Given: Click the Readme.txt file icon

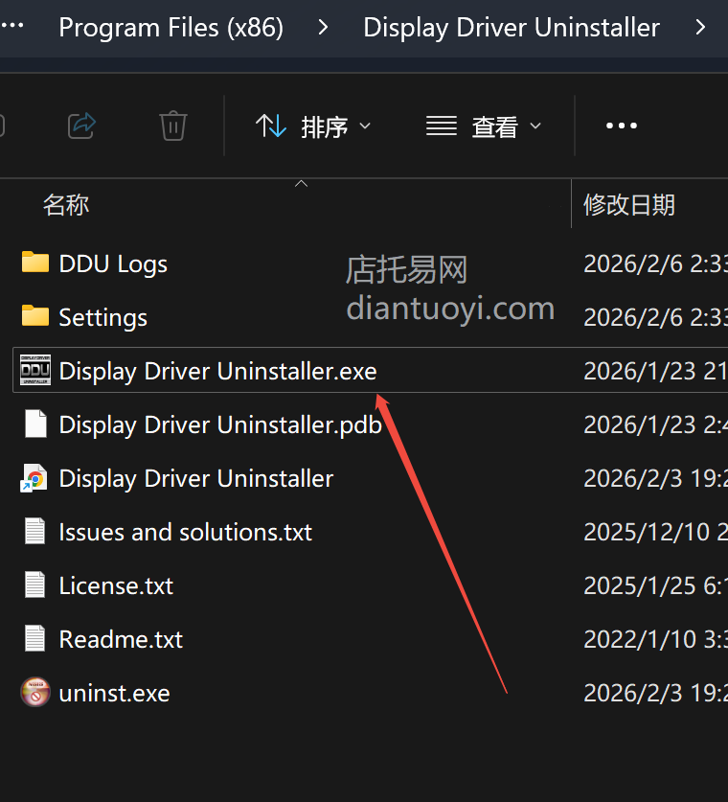Looking at the screenshot, I should 34,638.
